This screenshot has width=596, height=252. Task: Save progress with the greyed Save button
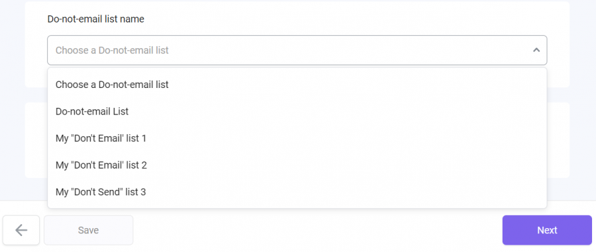(x=88, y=230)
